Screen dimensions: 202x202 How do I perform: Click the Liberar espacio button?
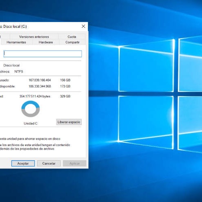click(69, 122)
